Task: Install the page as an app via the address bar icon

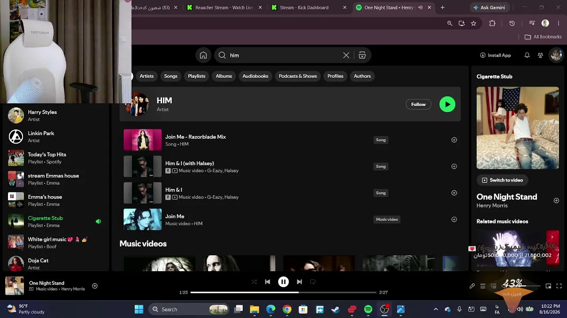Action: point(462,23)
